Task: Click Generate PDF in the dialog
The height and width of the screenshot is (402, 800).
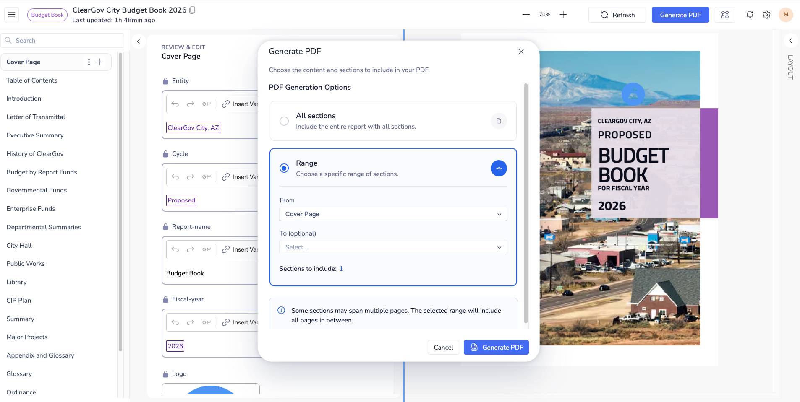Action: [x=496, y=348]
